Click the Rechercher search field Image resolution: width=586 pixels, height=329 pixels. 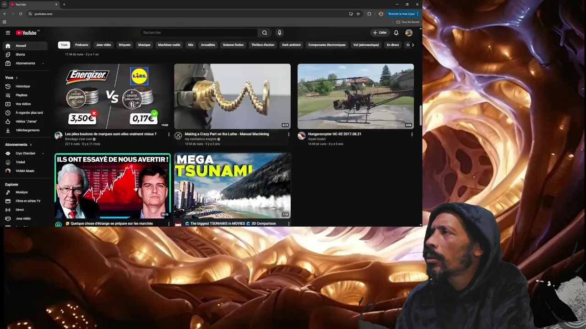(199, 32)
